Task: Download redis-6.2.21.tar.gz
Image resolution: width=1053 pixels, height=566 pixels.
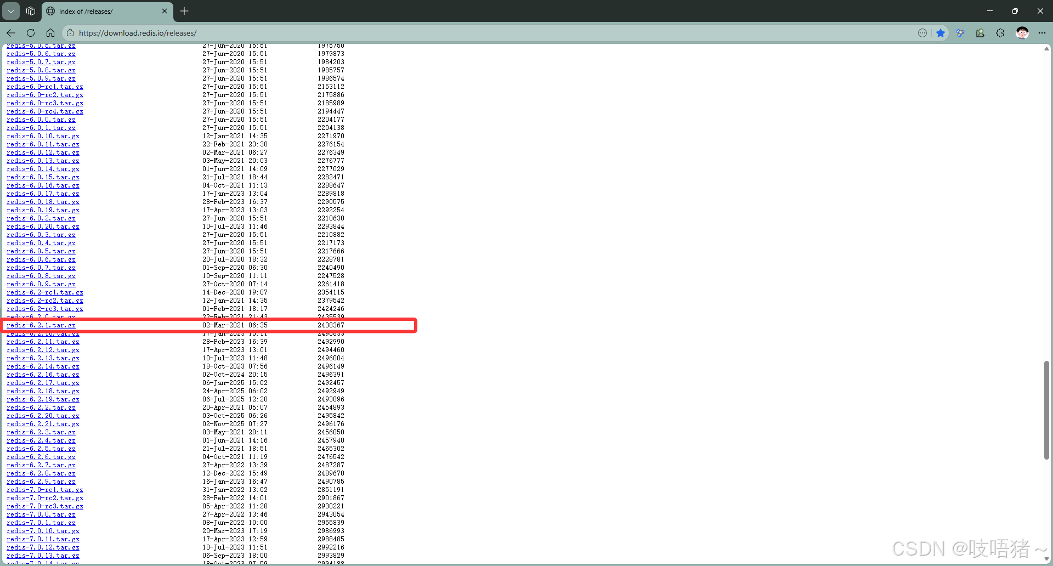Action: click(43, 424)
